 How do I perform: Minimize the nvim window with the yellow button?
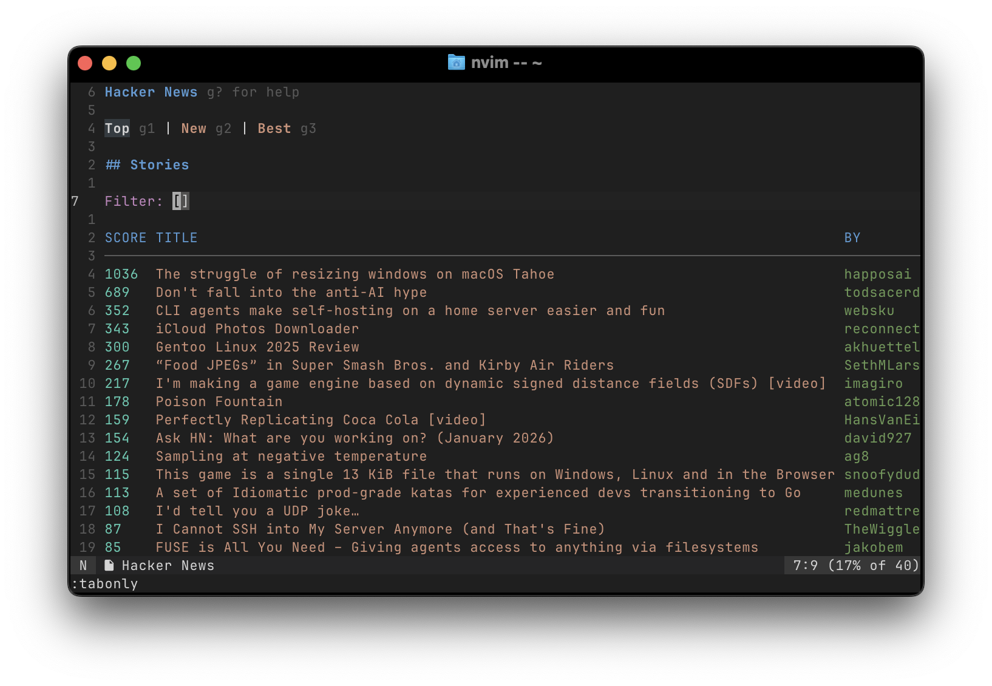[x=109, y=63]
